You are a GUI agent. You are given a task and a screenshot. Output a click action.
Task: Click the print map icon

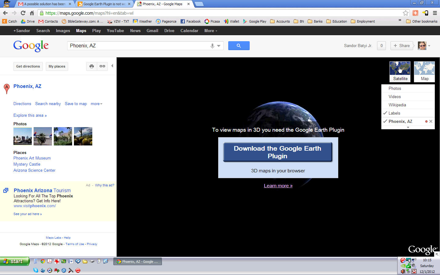coord(91,66)
